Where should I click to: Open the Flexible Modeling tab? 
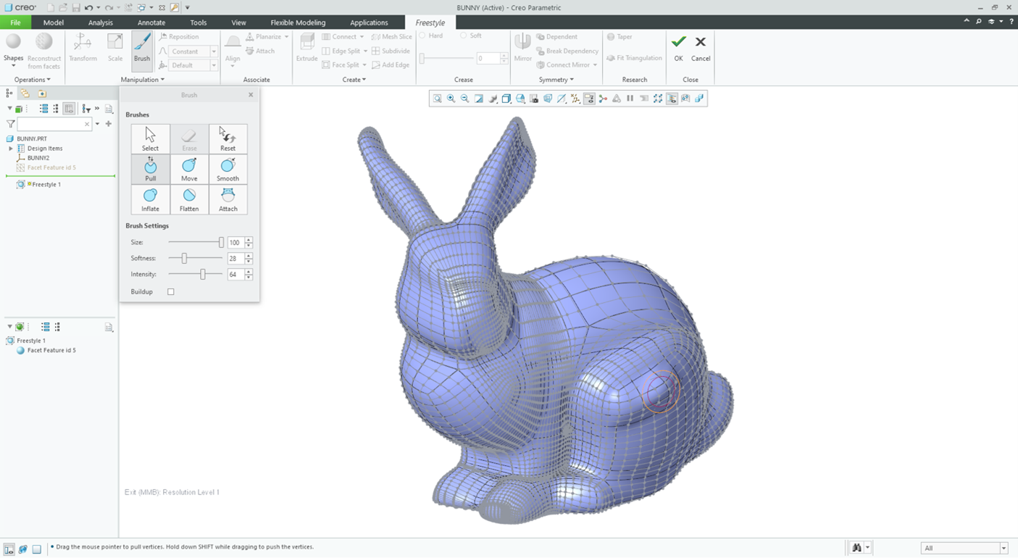298,22
